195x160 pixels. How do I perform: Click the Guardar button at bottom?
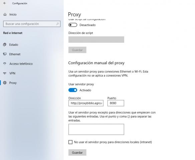(77, 153)
